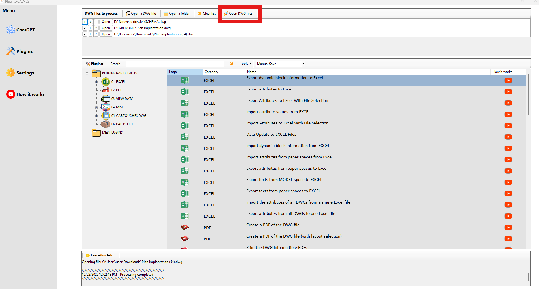539x289 pixels.
Task: Move Plan implantation.dwg down with arrow
Action: tap(90, 28)
